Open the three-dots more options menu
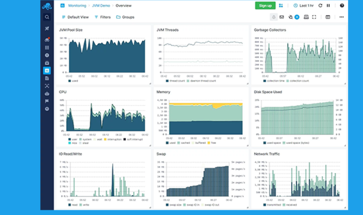363x215 pixels. 341,17
